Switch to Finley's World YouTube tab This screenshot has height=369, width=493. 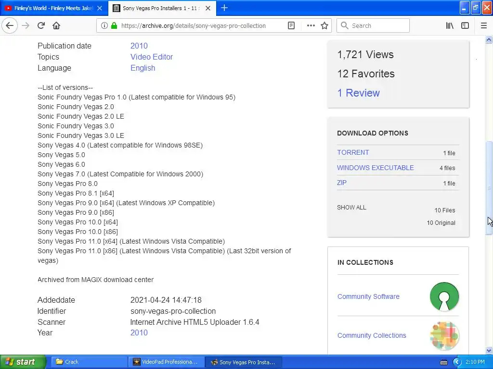click(x=53, y=8)
